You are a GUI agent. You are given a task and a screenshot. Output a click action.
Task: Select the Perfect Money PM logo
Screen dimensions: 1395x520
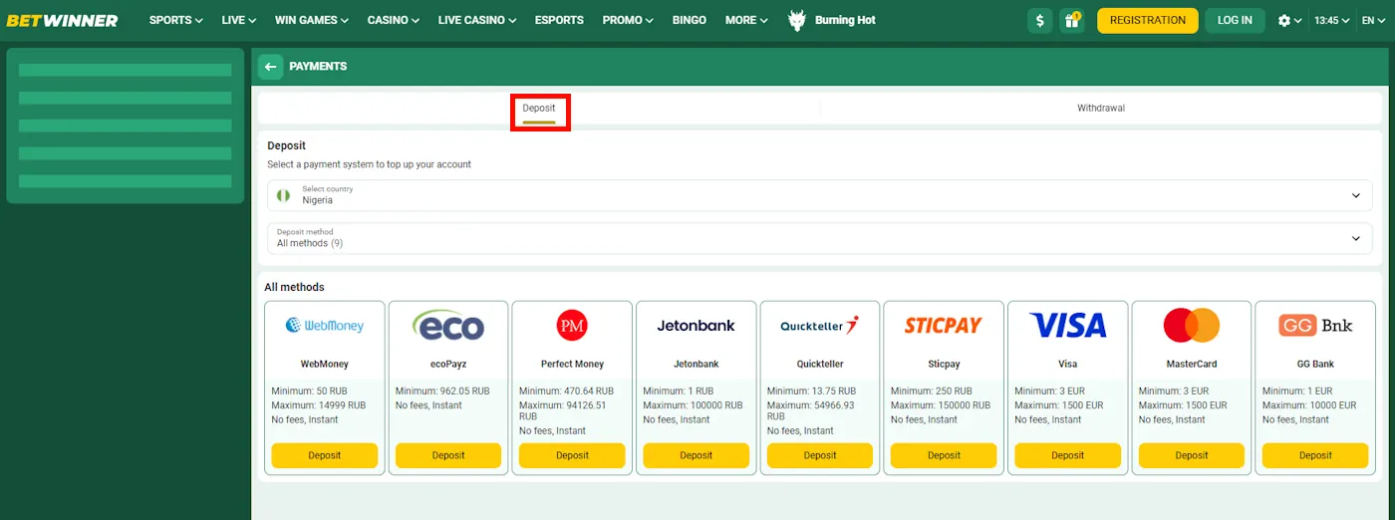[572, 325]
